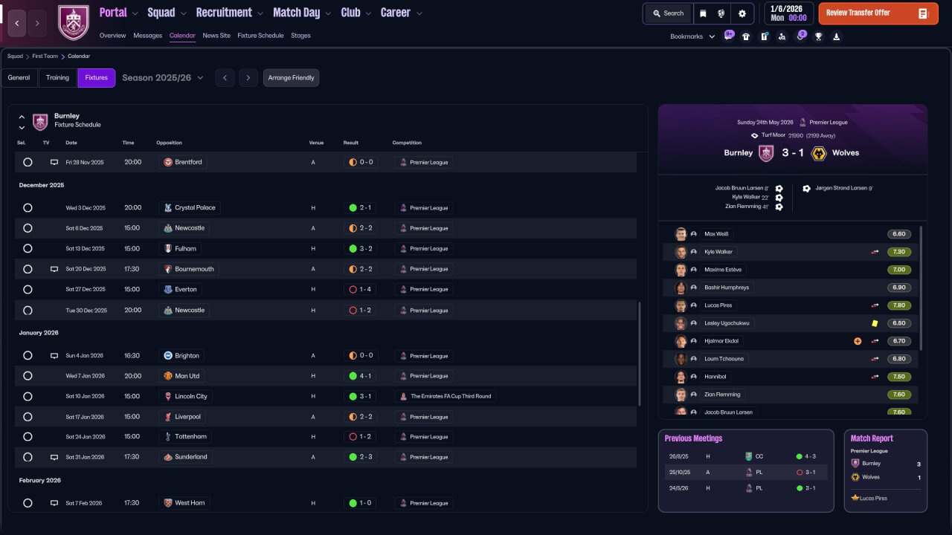Screen dimensions: 952x535
Task: Select the Fixtures tab
Action: pyautogui.click(x=97, y=78)
